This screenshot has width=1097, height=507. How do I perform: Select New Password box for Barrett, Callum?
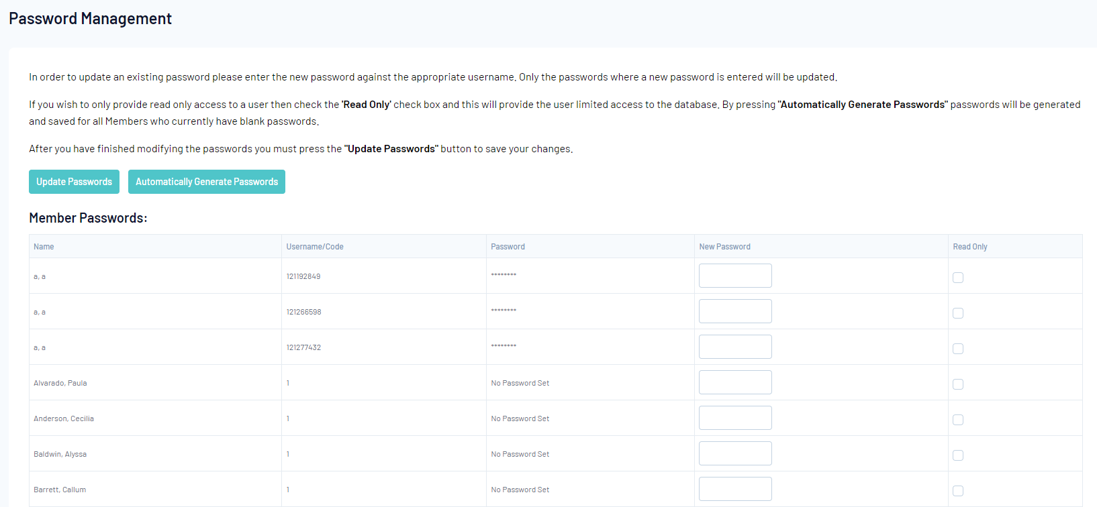click(735, 489)
